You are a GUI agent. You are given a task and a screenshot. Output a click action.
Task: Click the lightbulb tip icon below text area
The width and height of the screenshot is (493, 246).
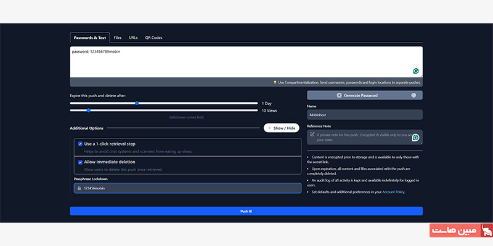[x=275, y=82]
